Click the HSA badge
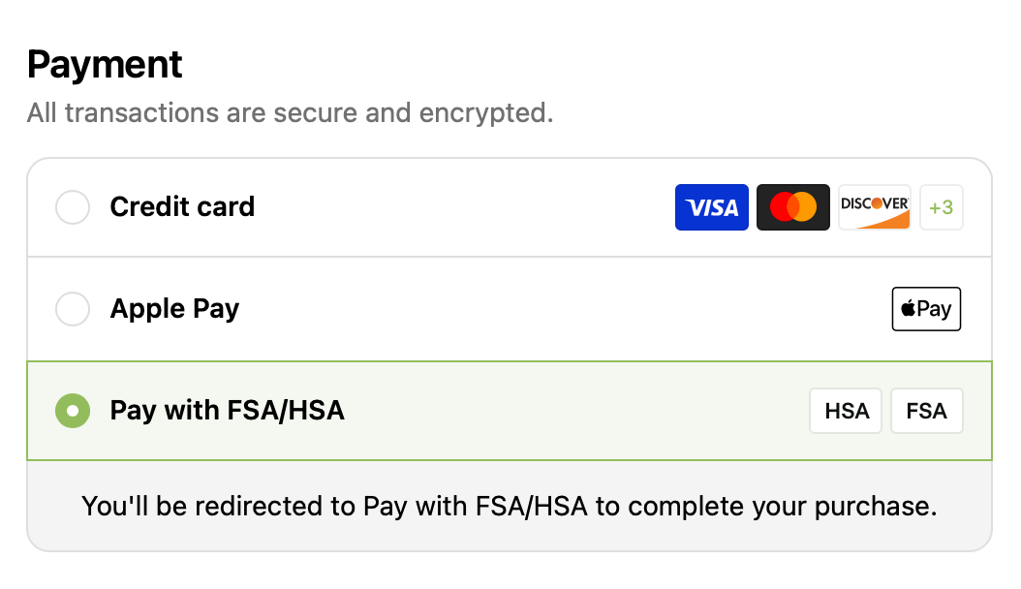Viewport: 1021px width, 589px height. tap(846, 411)
